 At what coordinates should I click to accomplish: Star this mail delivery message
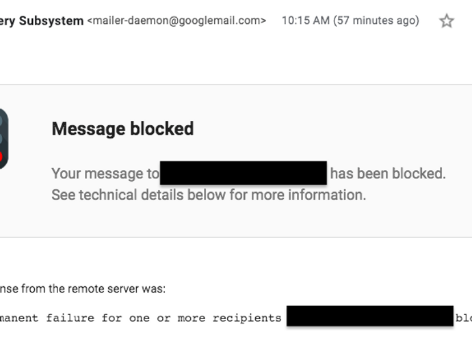(447, 21)
